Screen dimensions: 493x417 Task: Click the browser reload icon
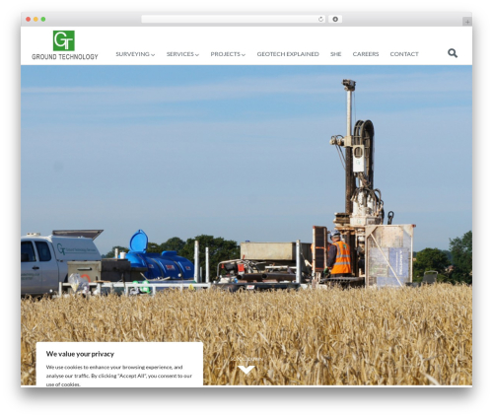pyautogui.click(x=320, y=19)
